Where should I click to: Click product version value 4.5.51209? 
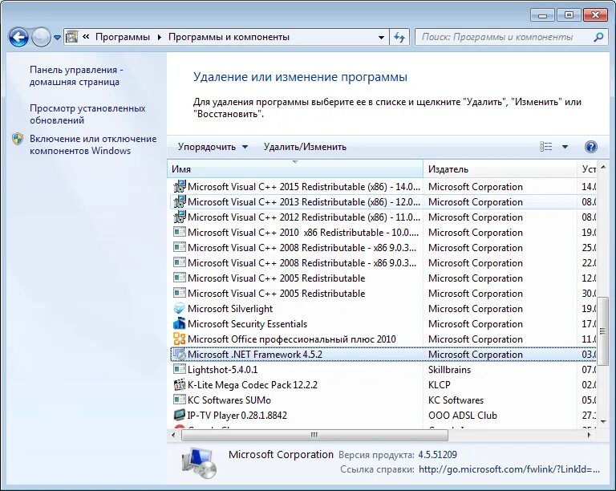(437, 455)
